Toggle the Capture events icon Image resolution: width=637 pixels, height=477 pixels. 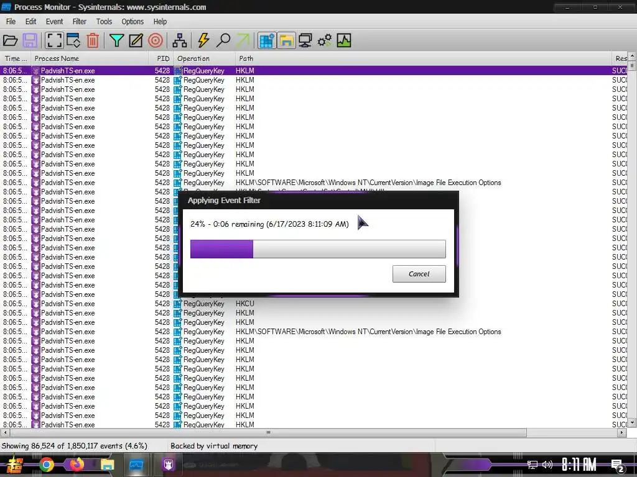54,40
